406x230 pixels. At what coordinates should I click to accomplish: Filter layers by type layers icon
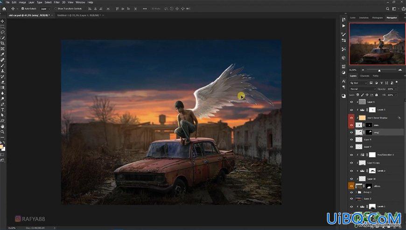[381, 83]
